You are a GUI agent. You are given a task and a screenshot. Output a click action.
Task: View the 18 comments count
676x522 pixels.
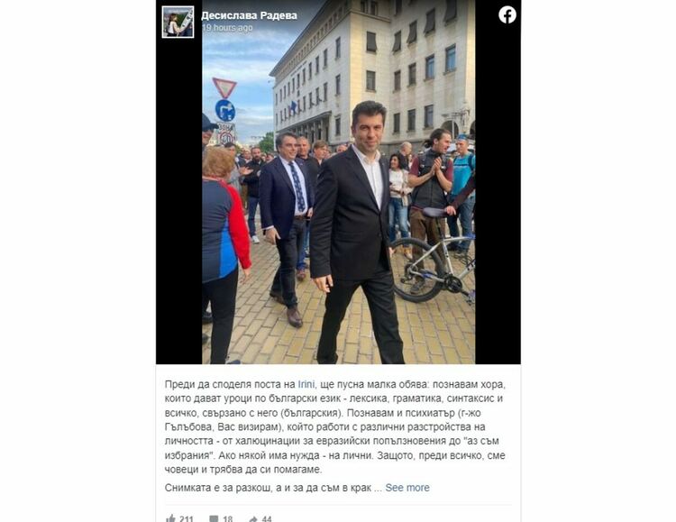click(x=228, y=518)
